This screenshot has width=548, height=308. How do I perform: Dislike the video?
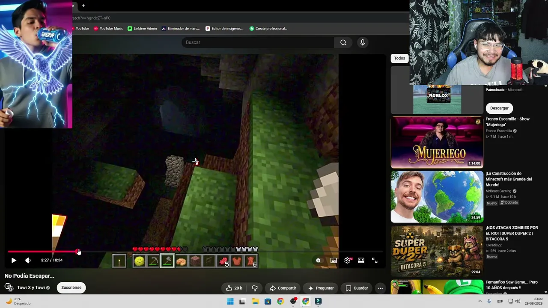click(x=255, y=288)
